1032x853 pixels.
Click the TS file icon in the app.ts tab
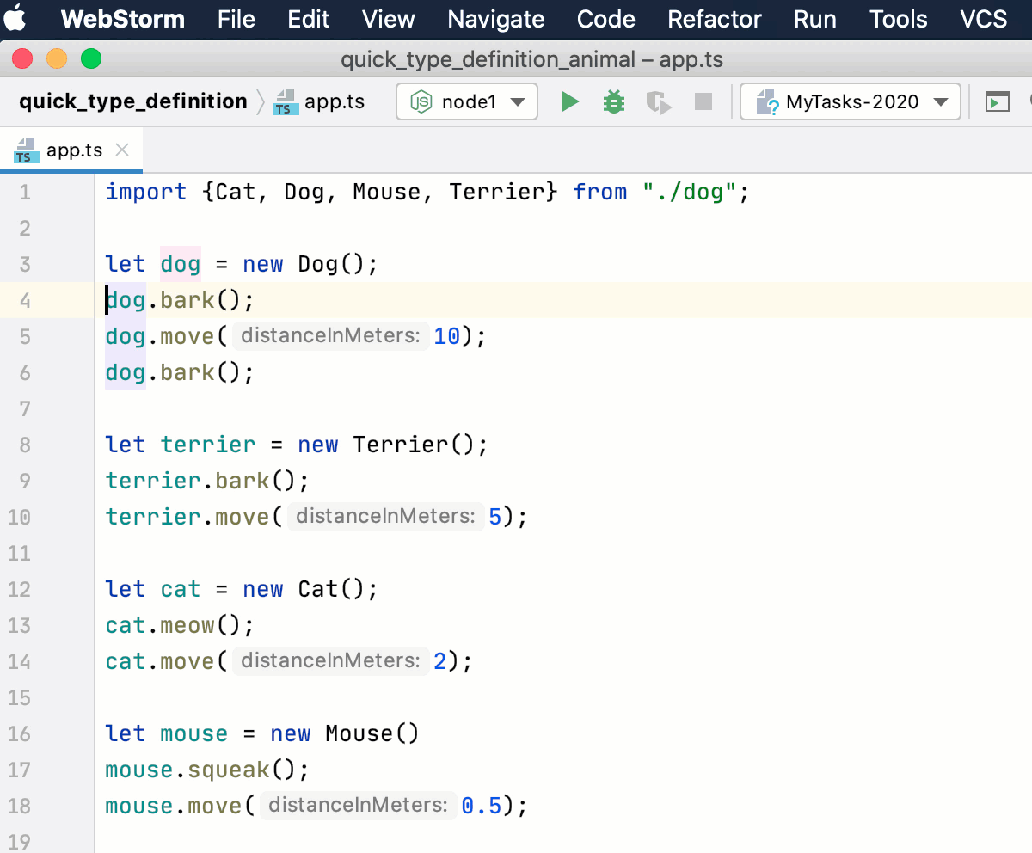(x=25, y=149)
